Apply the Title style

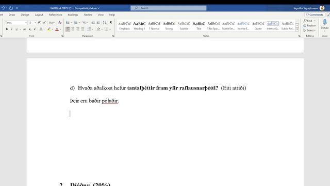(x=199, y=26)
